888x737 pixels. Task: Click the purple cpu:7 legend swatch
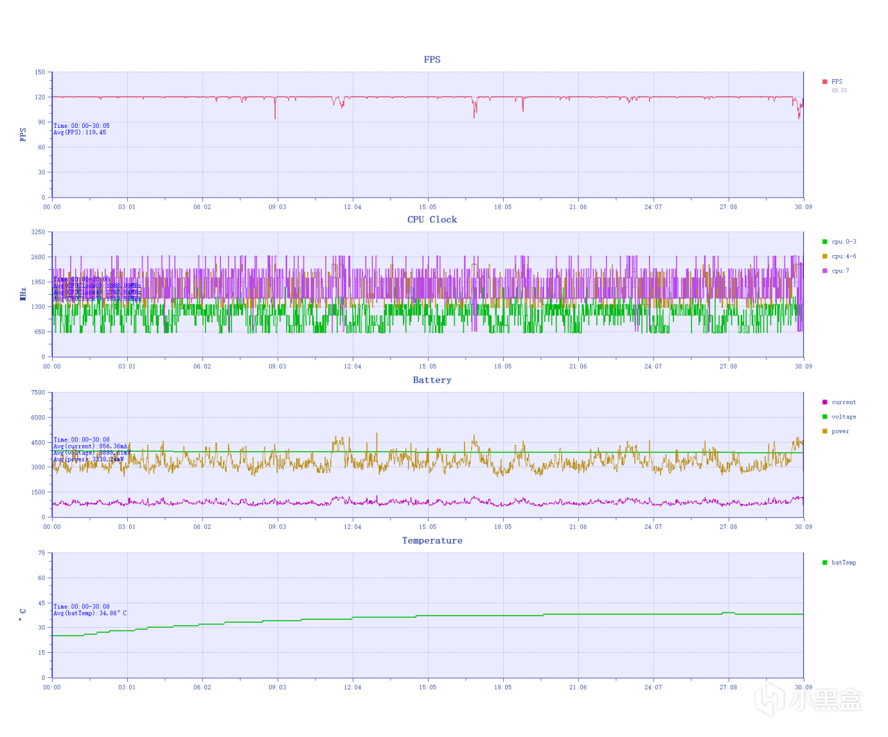coord(824,271)
